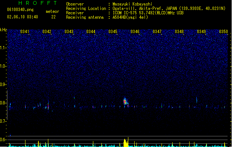Click the 0348 time marker
The height and width of the screenshot is (147, 232).
[x=179, y=32]
